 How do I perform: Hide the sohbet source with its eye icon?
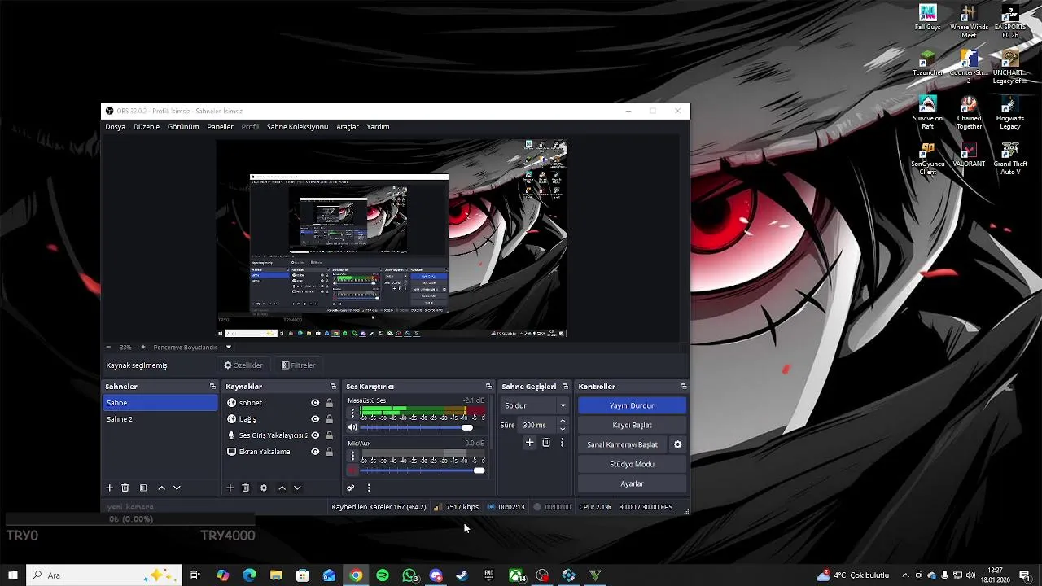tap(315, 403)
